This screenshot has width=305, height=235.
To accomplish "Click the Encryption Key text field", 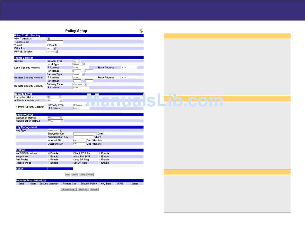I will (x=85, y=134).
